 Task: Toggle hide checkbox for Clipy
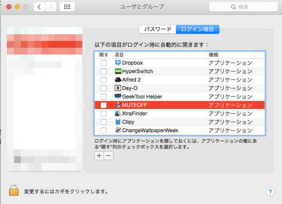[x=104, y=122]
